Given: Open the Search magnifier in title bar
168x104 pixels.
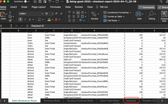Looking at the screenshot, I should 161,1.
